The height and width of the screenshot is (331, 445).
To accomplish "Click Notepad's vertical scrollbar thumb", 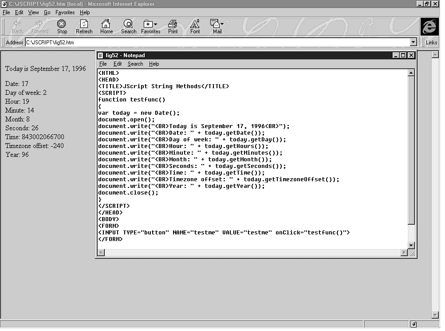I will click(411, 151).
